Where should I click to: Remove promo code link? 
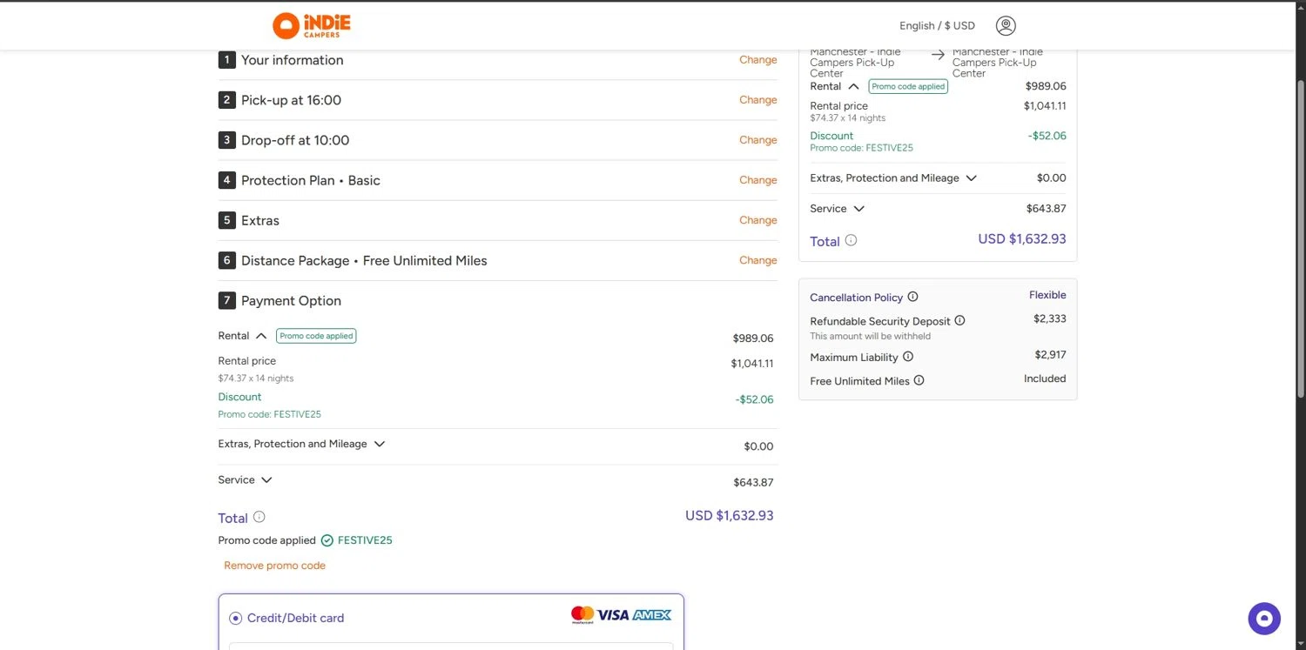click(x=274, y=566)
